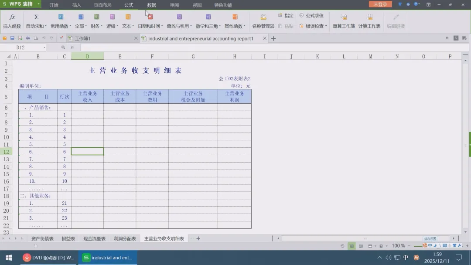471x265 pixels.
Task: Click the magnifier icon beside formula bar
Action: point(63,48)
